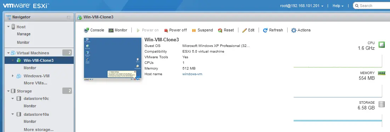The height and width of the screenshot is (132, 390).
Task: Click the 512 MB memory value
Action: (x=189, y=68)
